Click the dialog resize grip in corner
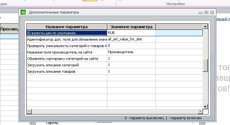 click(x=212, y=118)
